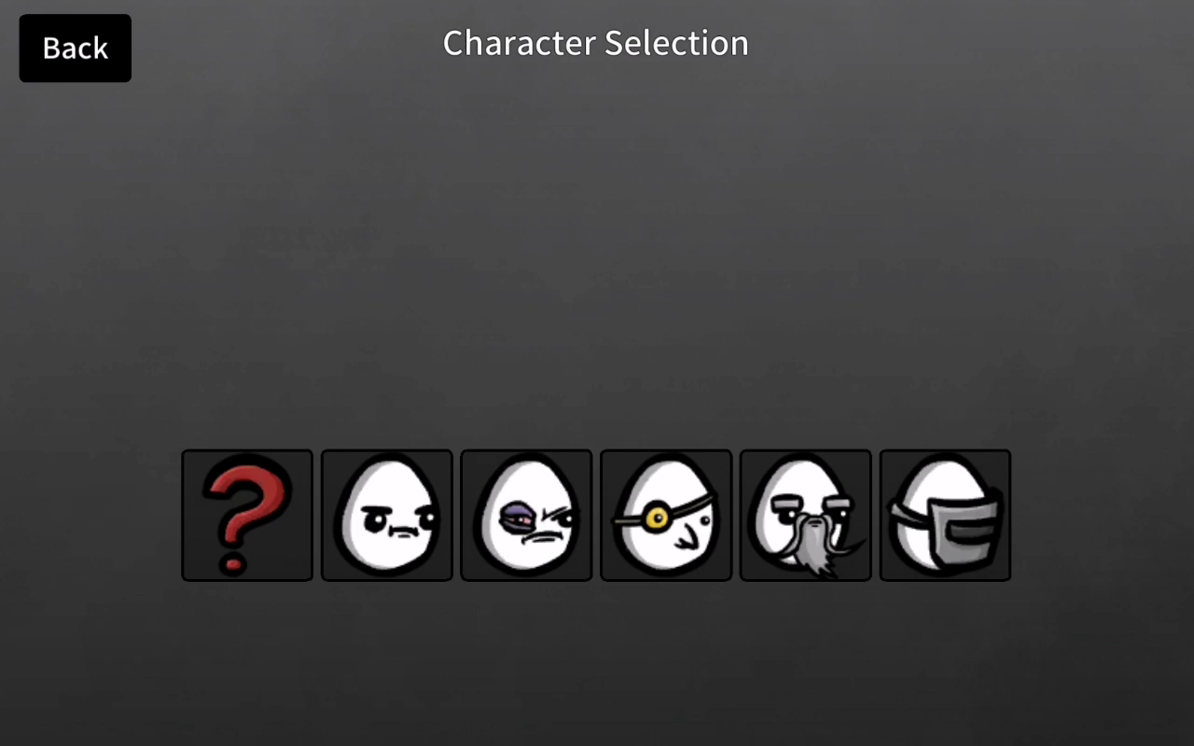1194x746 pixels.
Task: Choose the smiling egg with eye strap
Action: coord(666,515)
